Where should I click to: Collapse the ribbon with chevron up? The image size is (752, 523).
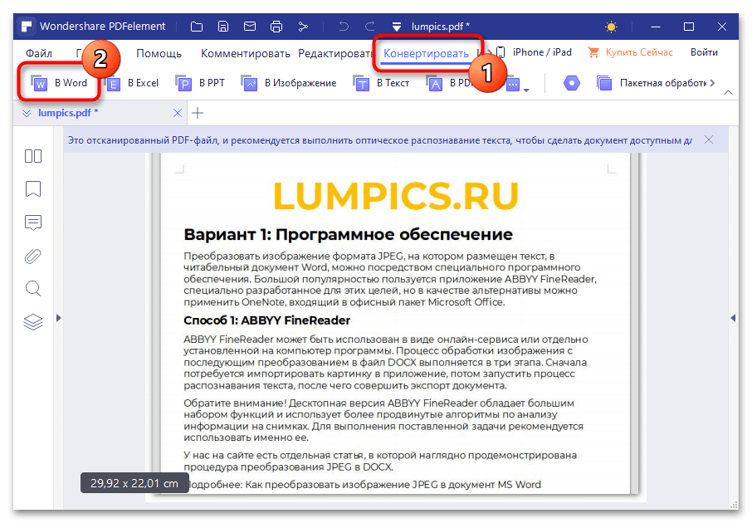(728, 92)
